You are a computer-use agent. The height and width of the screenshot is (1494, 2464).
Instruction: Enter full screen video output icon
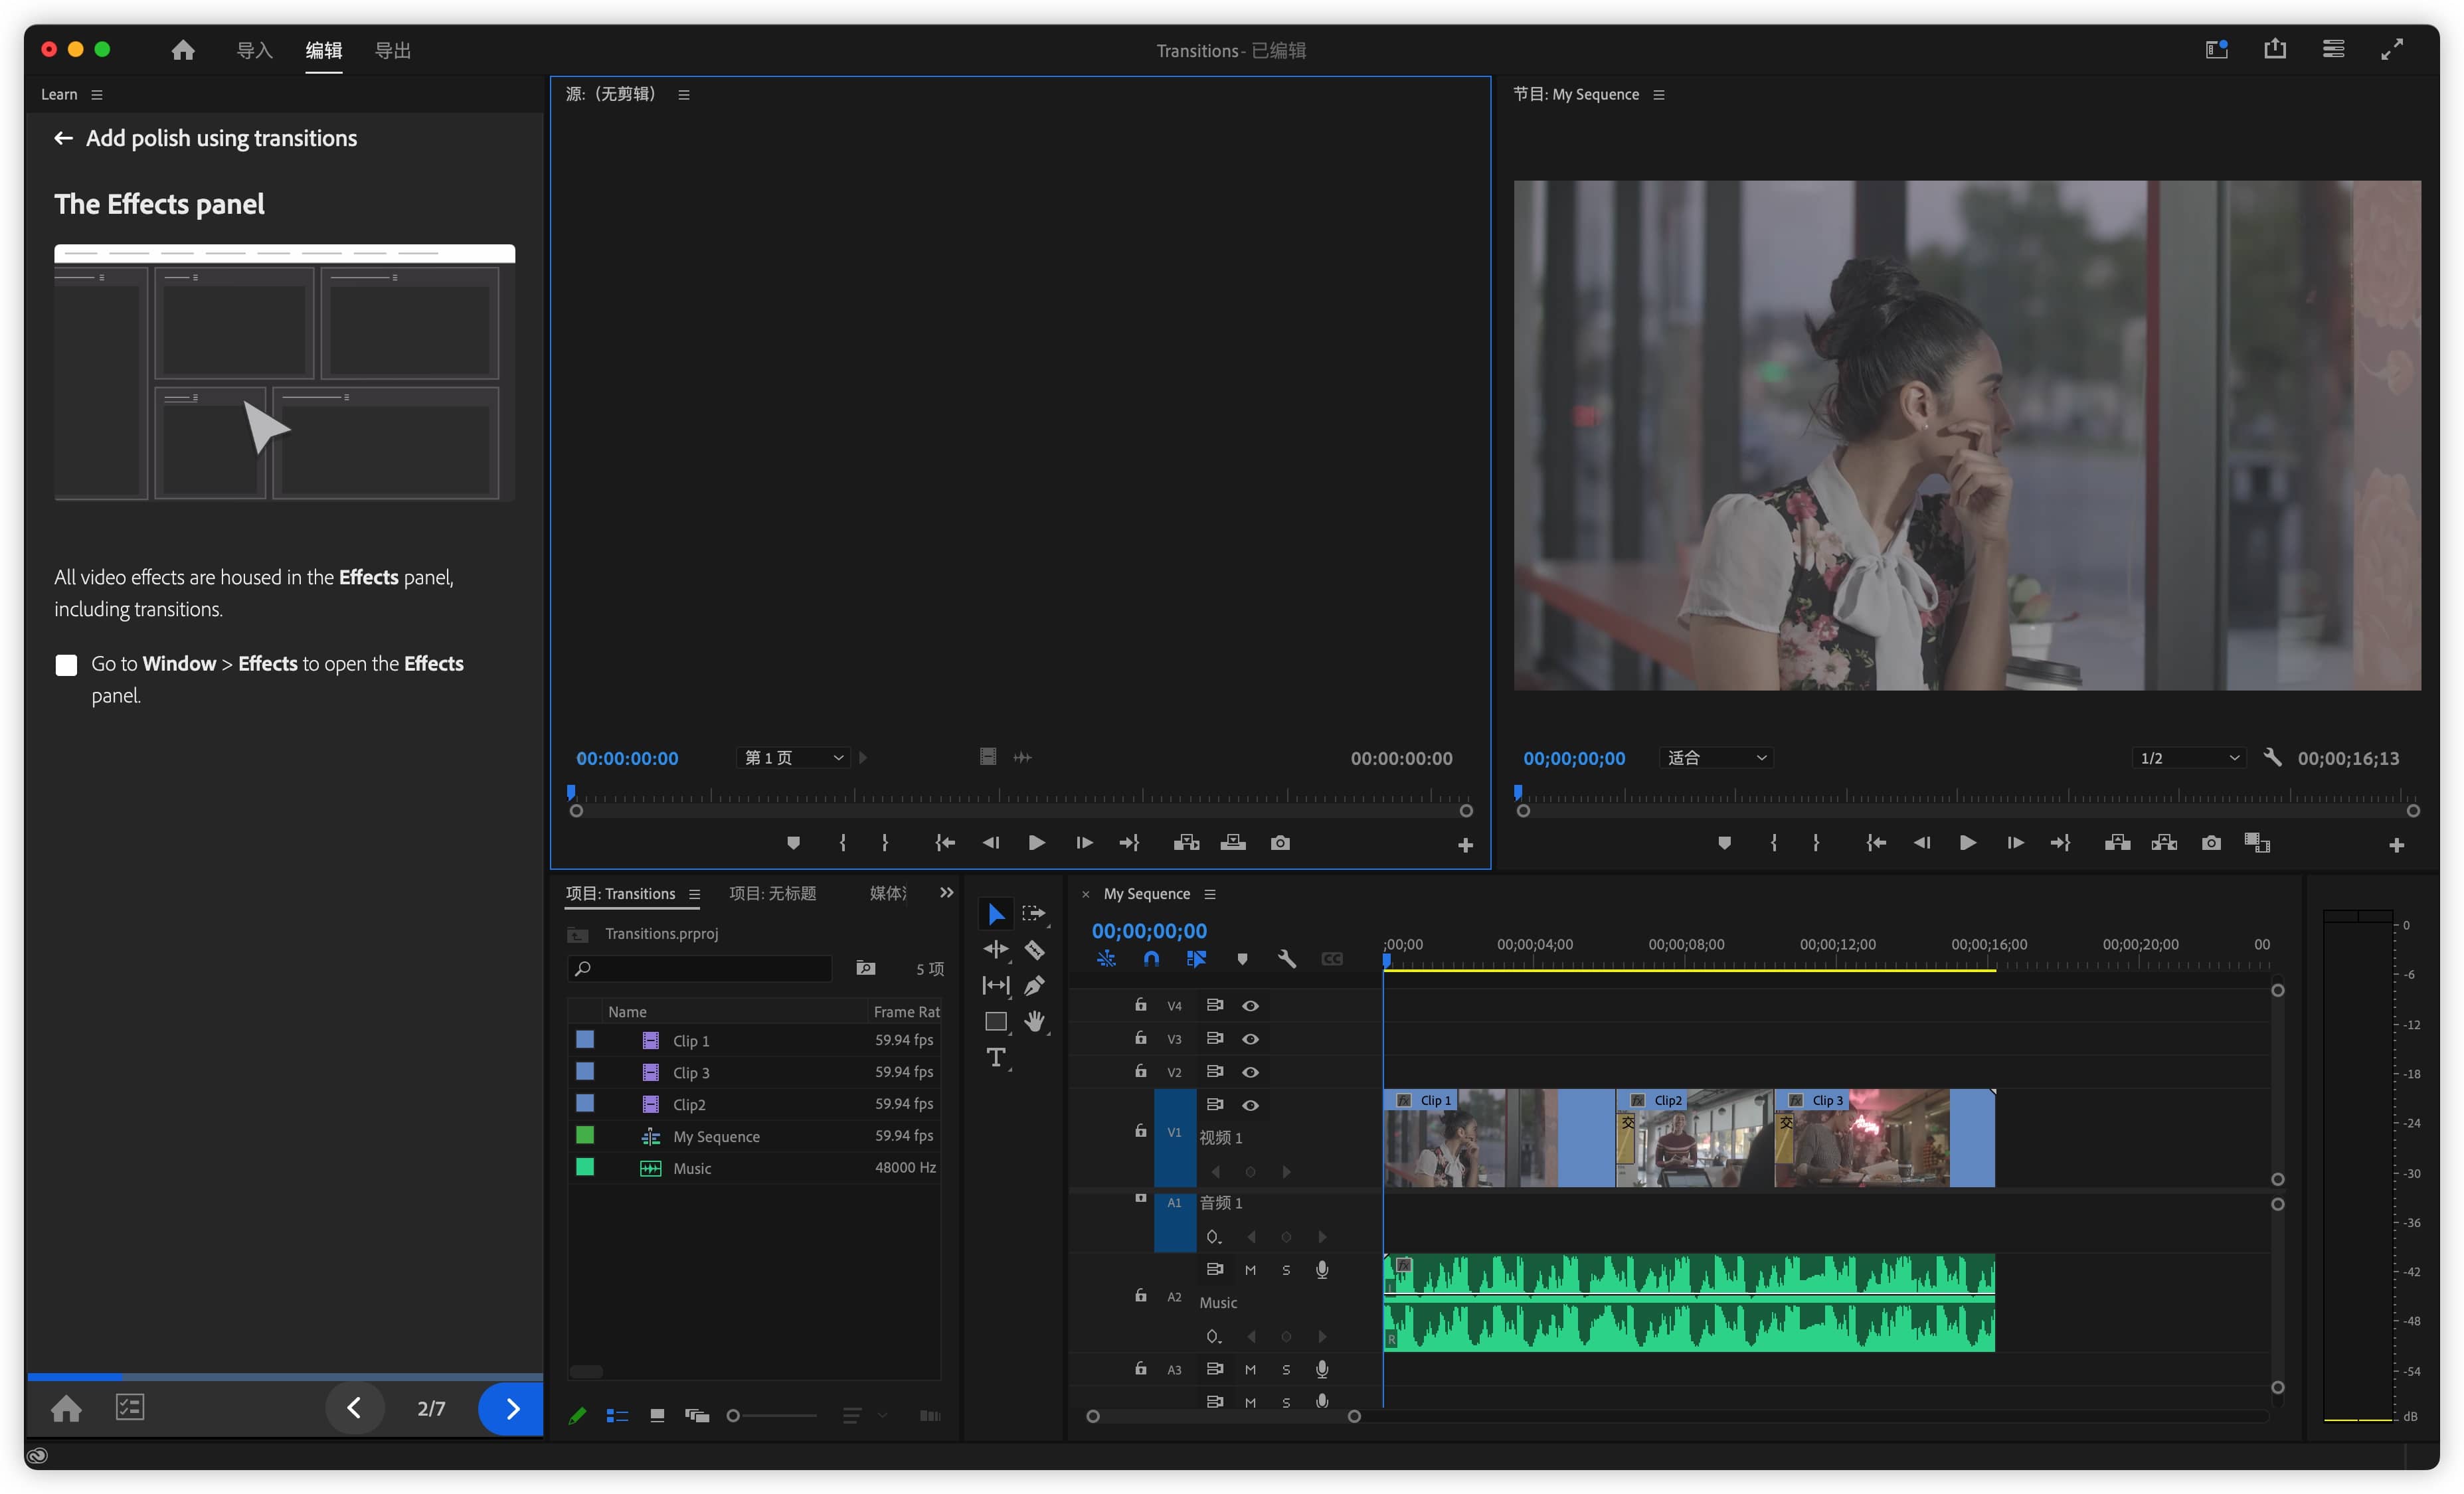[x=2392, y=49]
